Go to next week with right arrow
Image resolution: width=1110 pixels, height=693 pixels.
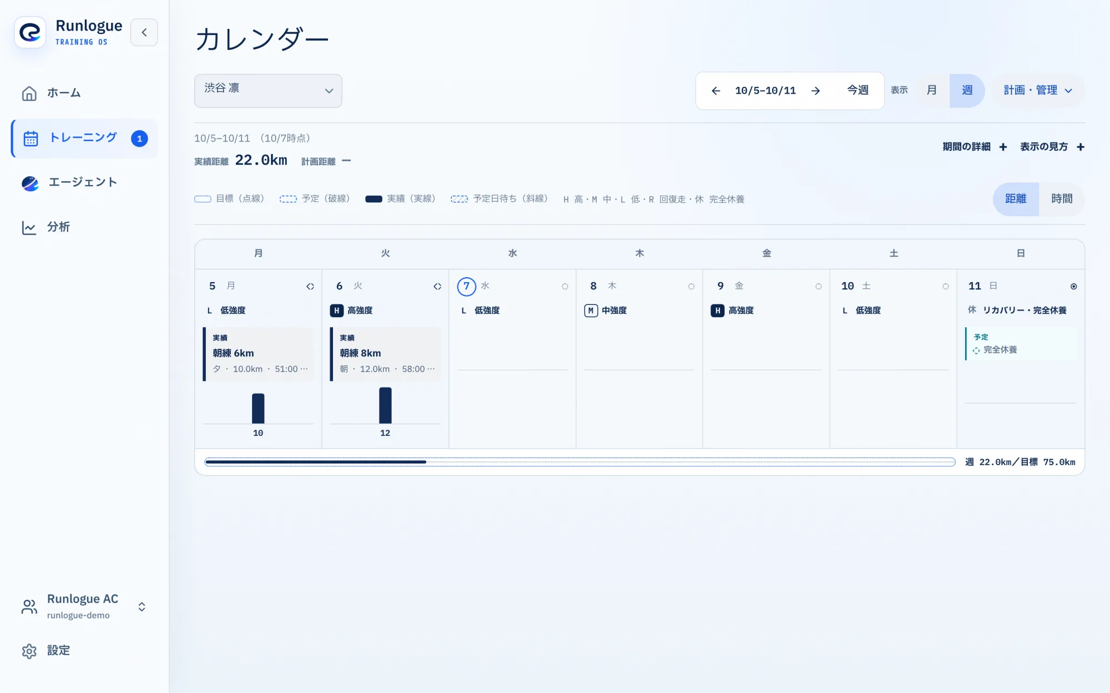pos(815,91)
